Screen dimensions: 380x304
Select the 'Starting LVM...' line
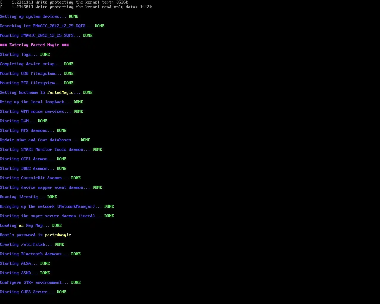click(24, 121)
